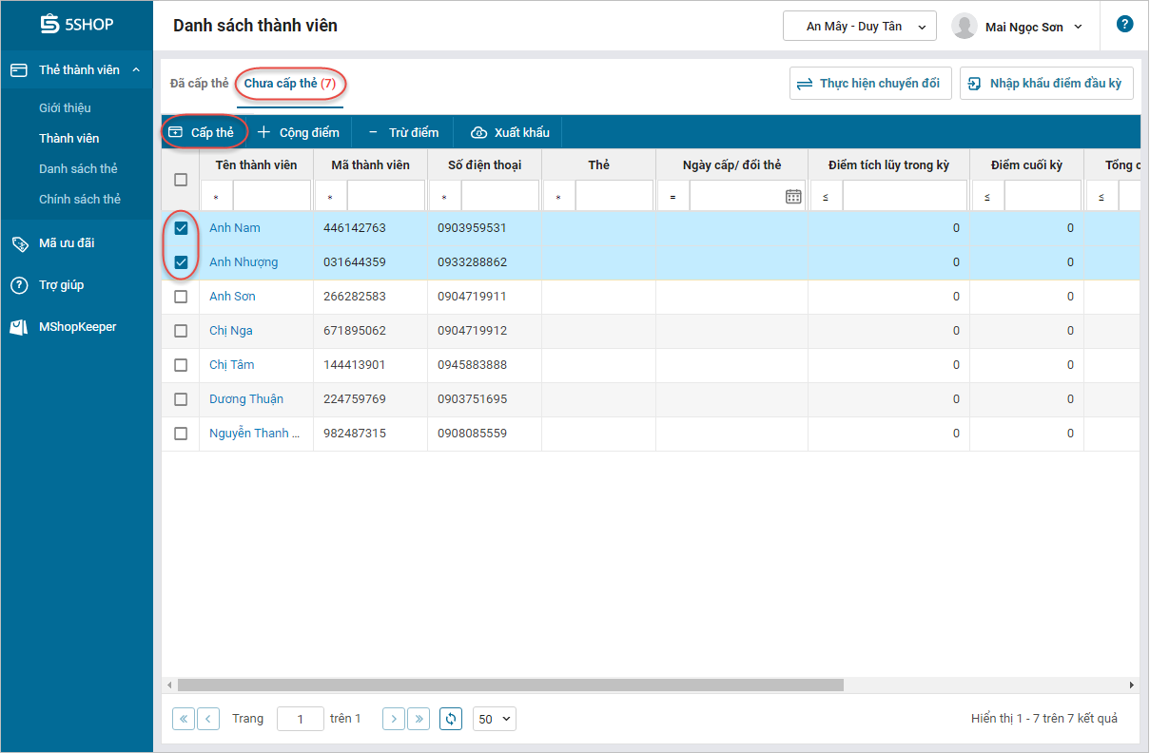Uncheck the Anh Nam row checkbox
Image resolution: width=1150 pixels, height=753 pixels.
pyautogui.click(x=181, y=228)
